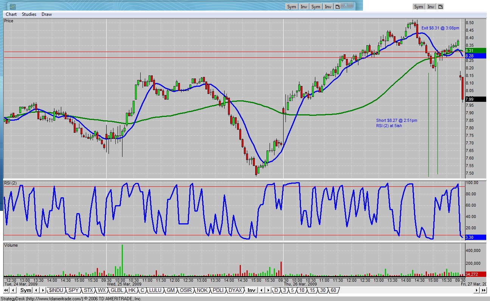The width and height of the screenshot is (490, 301).
Task: Click the chart app icon in the blue title bar
Action: [12, 6]
